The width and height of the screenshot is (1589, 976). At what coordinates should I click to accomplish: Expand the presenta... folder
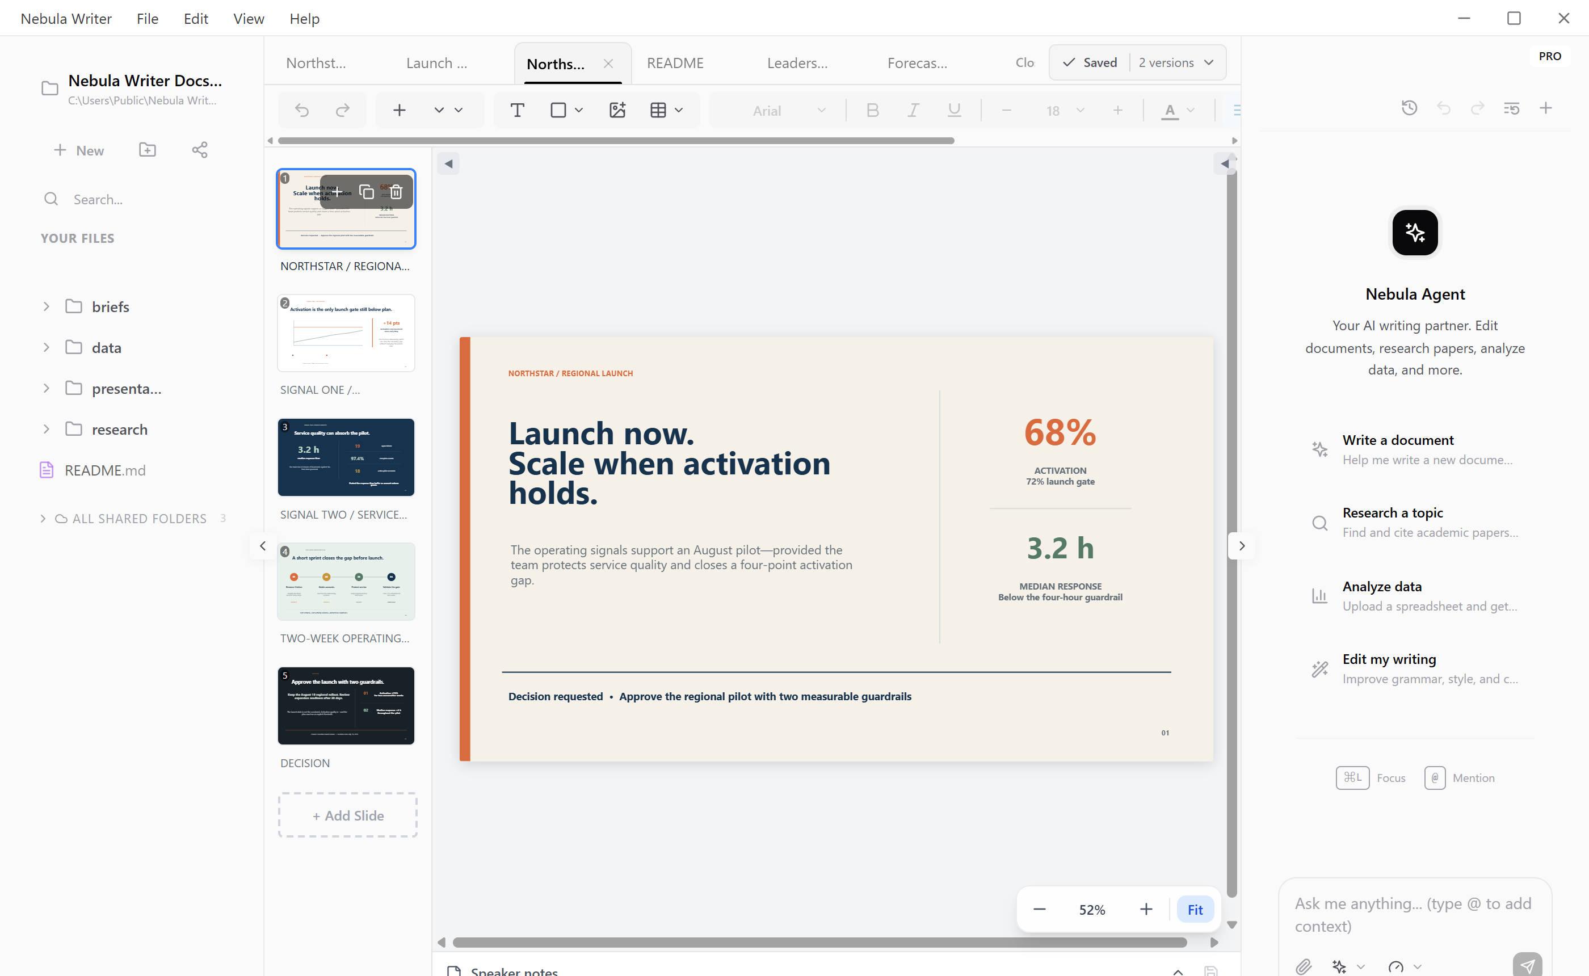(47, 389)
